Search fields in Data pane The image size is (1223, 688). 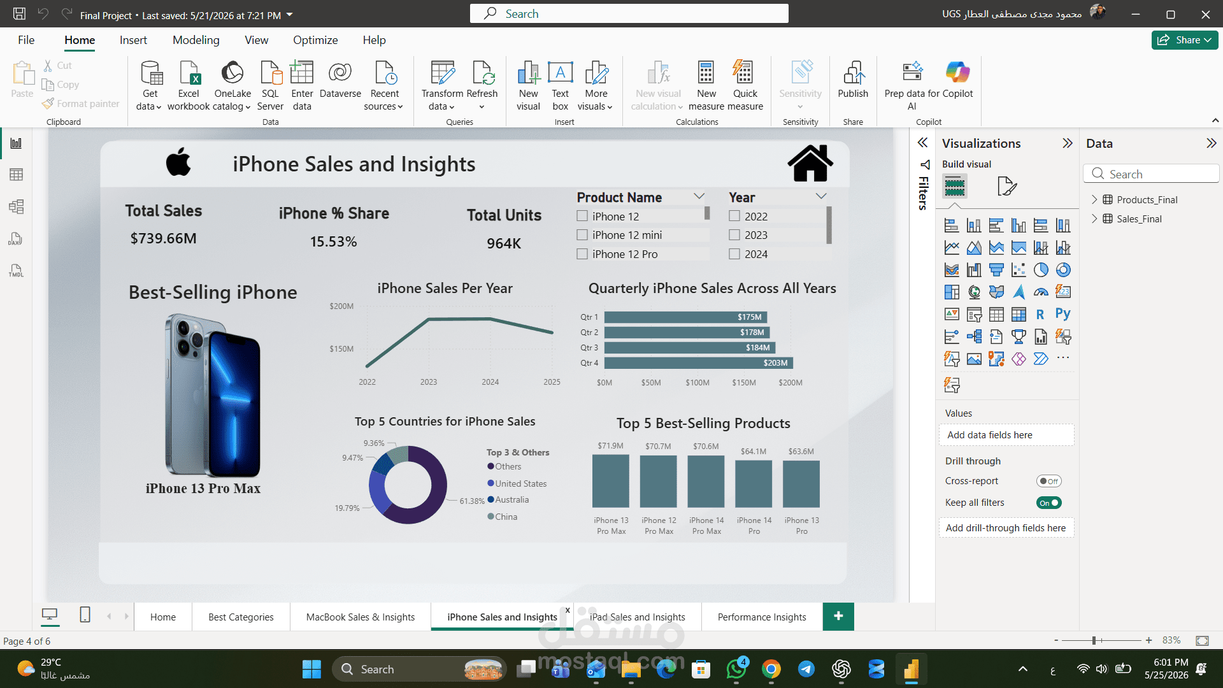click(1151, 174)
